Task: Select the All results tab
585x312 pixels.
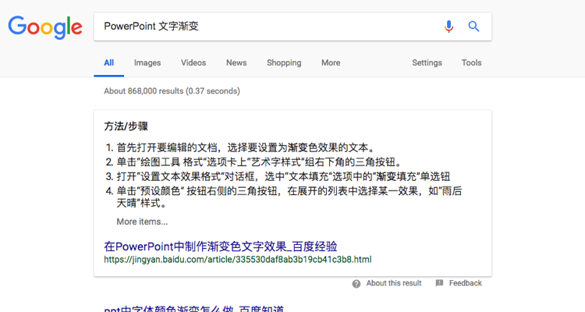Action: [x=108, y=63]
